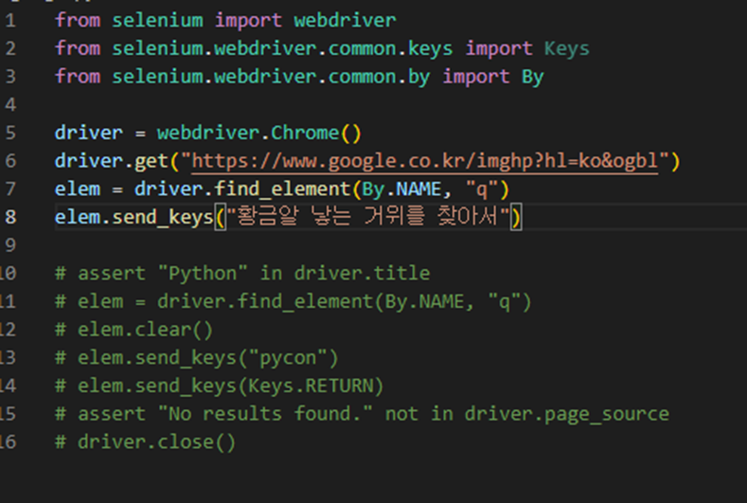Click the Keys import on line 2

[566, 48]
